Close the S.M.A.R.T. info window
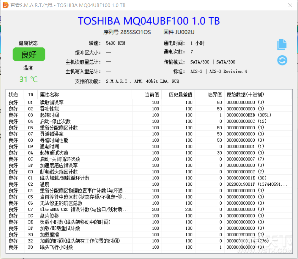This screenshot has width=298, height=259. click(x=290, y=5)
